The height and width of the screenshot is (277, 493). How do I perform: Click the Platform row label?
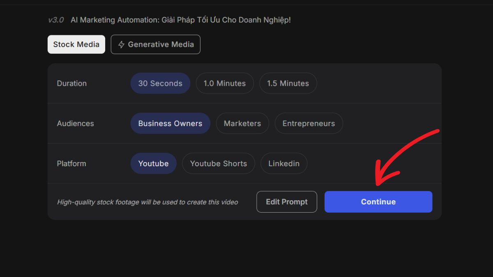point(71,163)
